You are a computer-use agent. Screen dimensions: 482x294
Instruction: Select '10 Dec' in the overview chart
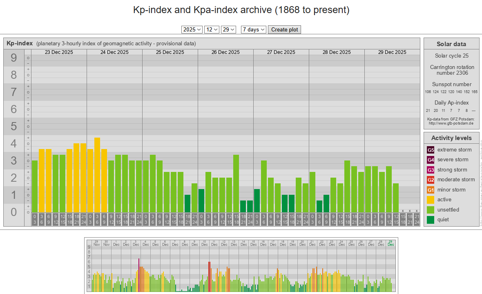pyautogui.click(x=204, y=243)
